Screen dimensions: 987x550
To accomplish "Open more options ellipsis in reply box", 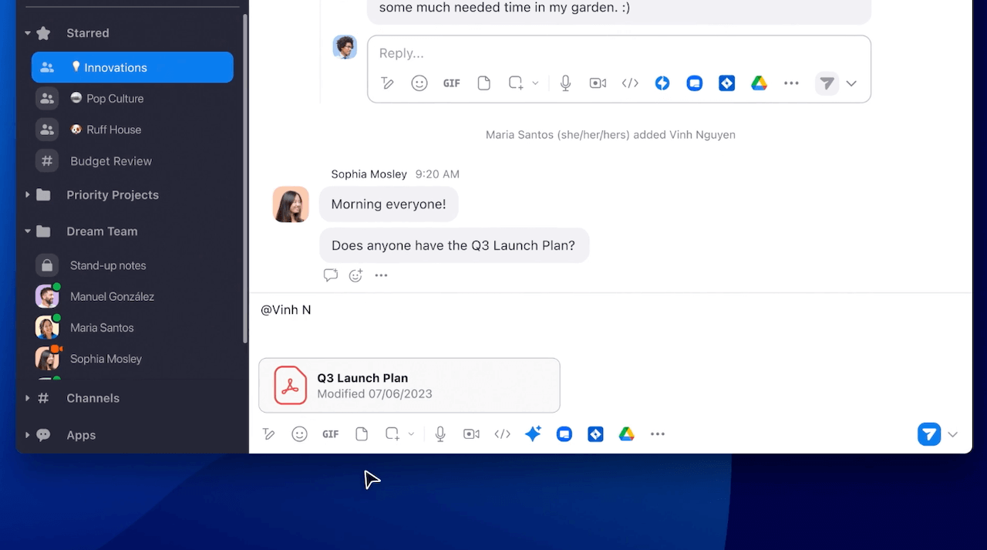I will click(791, 83).
